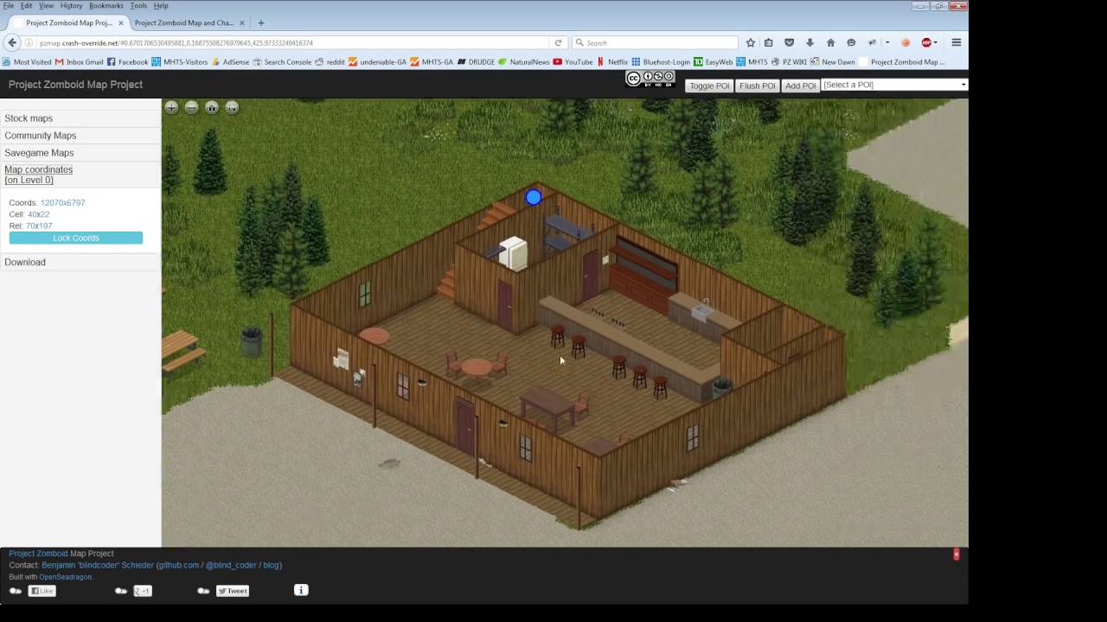This screenshot has height=622, width=1107.
Task: Open the PZ WIKI bookmark
Action: click(789, 62)
